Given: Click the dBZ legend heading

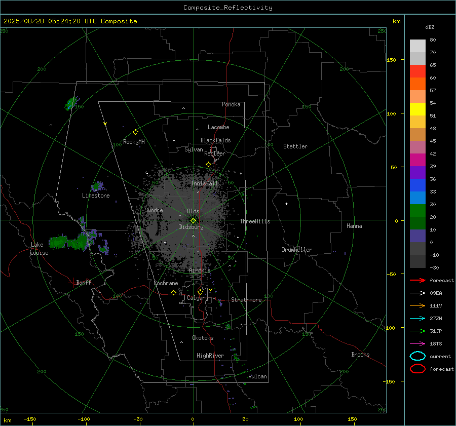Looking at the screenshot, I should pyautogui.click(x=430, y=27).
